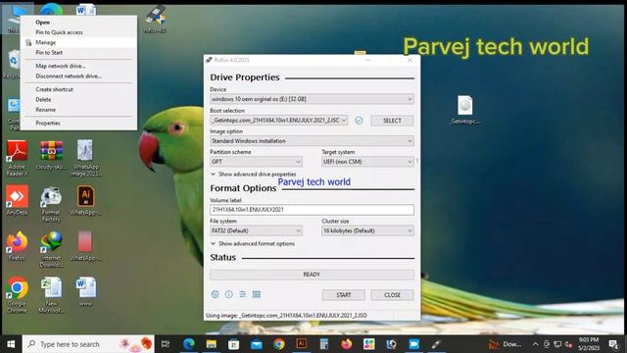Viewport: 627px width, 353px height.
Task: Open WhatsApp Image 2021 desktop file
Action: pyautogui.click(x=85, y=158)
